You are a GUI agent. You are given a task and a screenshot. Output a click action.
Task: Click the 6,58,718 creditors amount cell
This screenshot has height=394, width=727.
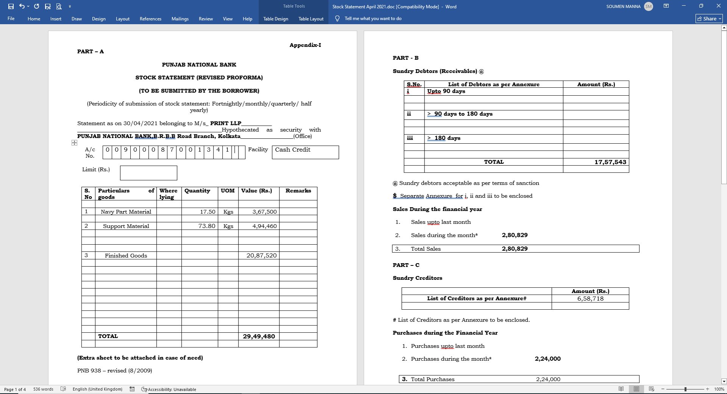590,299
